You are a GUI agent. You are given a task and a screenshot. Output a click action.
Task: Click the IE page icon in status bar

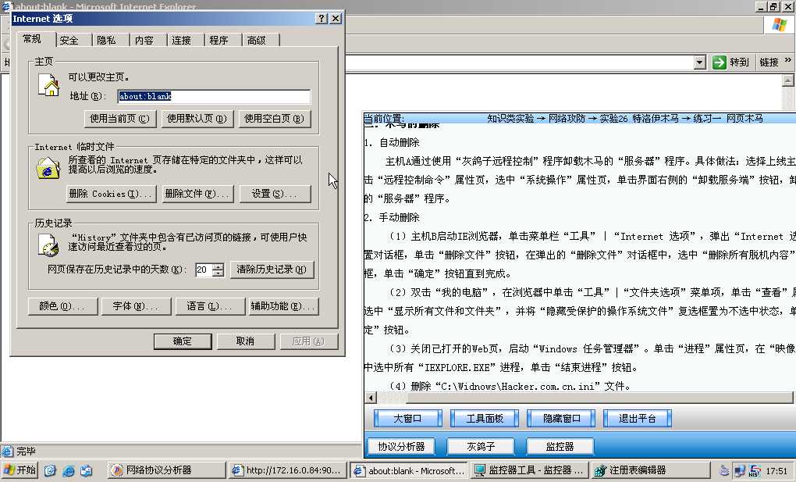[7, 451]
